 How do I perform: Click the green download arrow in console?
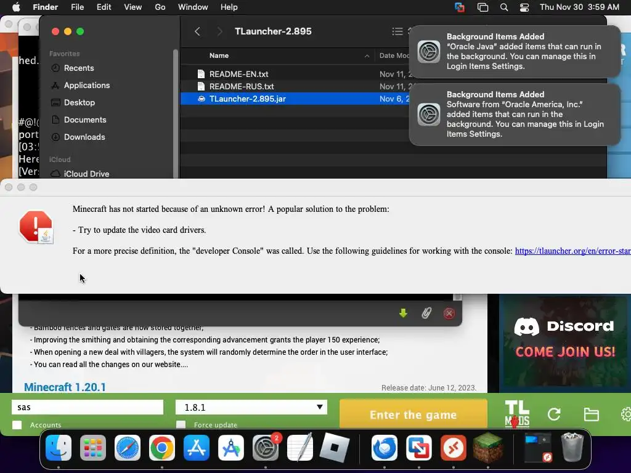pyautogui.click(x=403, y=313)
